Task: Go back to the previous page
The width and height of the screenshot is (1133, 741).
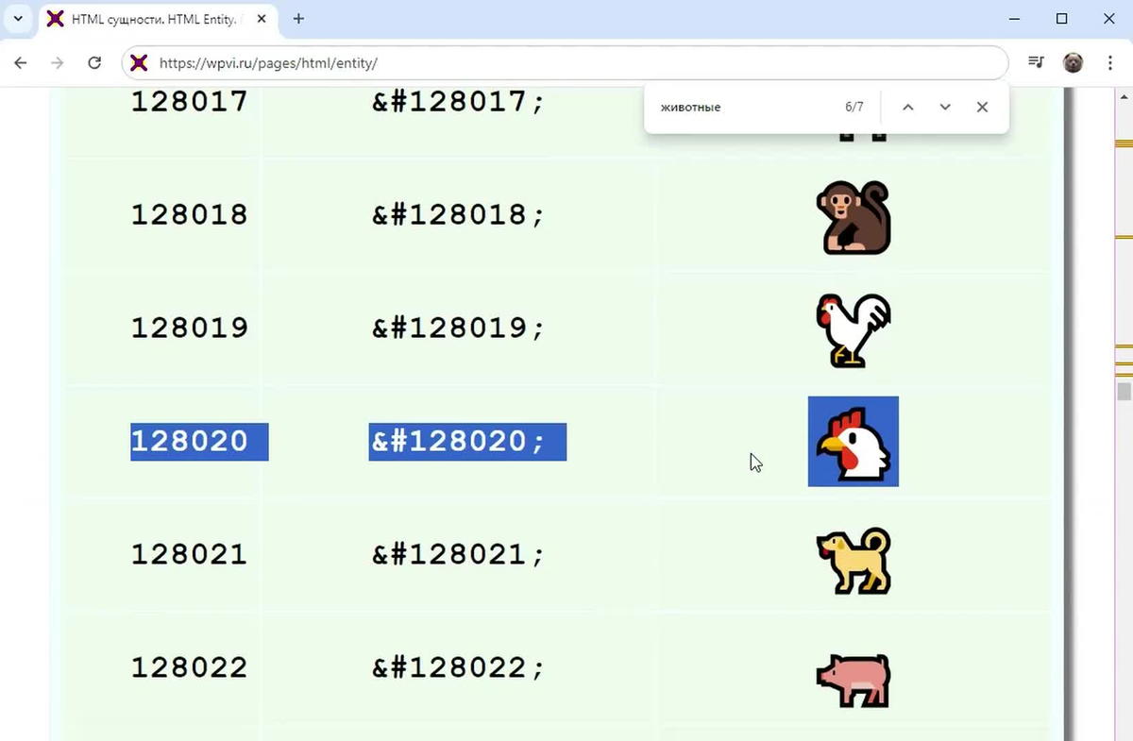Action: click(21, 63)
